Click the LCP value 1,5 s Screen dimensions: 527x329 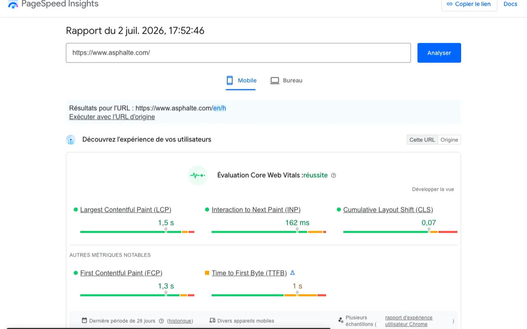(166, 223)
